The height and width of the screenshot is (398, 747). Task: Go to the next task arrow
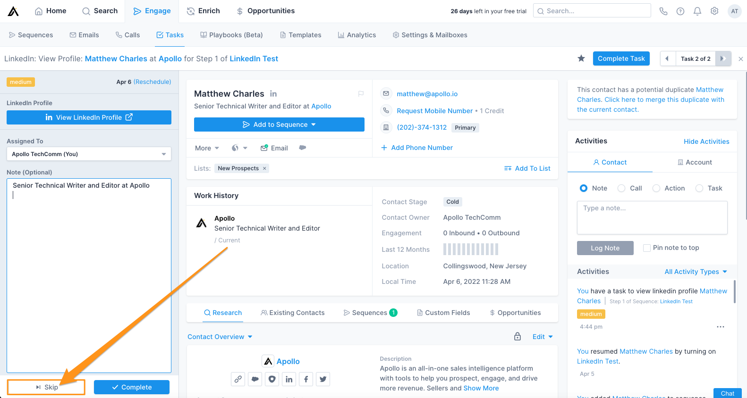coord(723,58)
